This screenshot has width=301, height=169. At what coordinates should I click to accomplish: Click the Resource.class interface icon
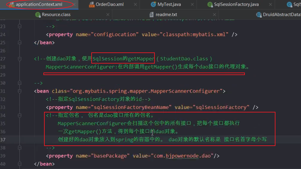[x=38, y=15]
